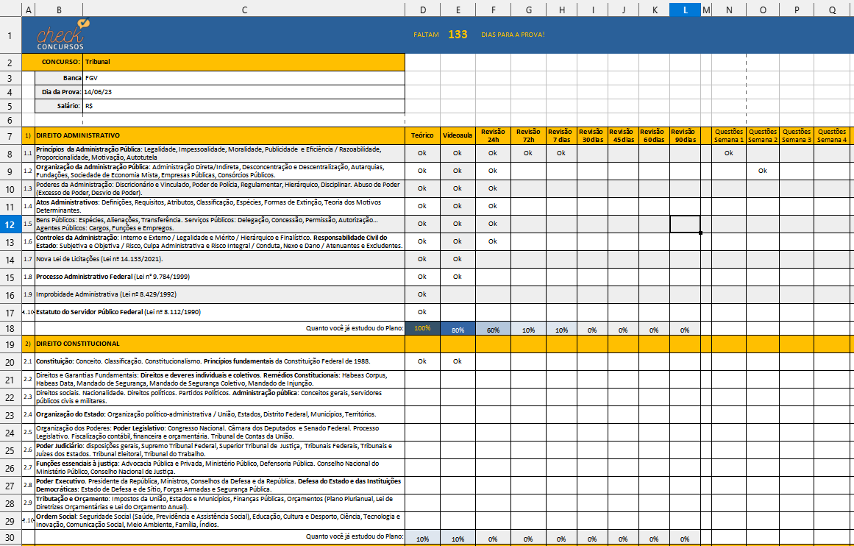The width and height of the screenshot is (854, 546).
Task: Click the 60% Revisão 24h progress cell
Action: 493,329
